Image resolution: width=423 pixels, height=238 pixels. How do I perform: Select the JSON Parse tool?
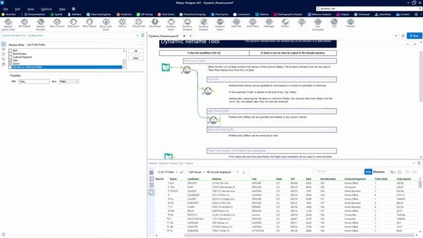tap(252, 23)
